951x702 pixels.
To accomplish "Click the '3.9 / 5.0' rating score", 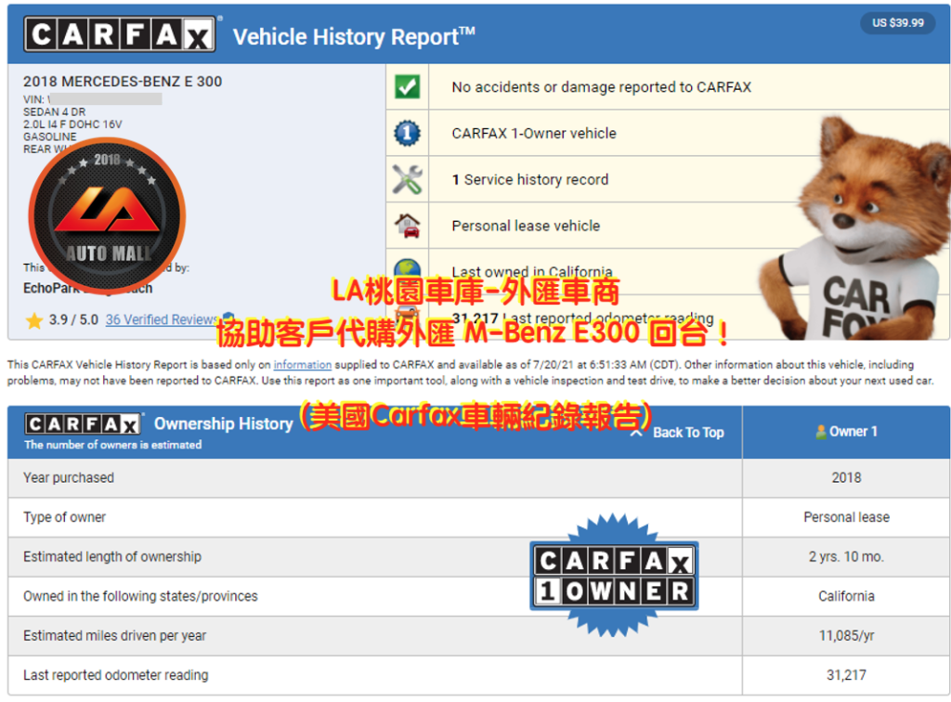I will pyautogui.click(x=73, y=319).
